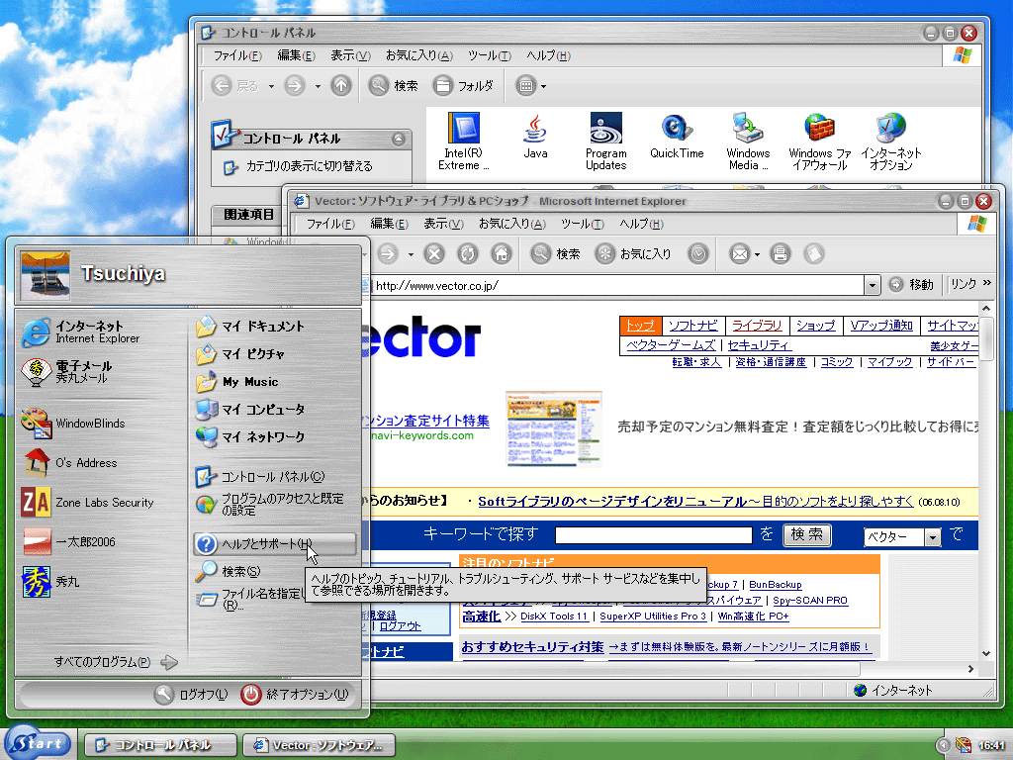
Task: Open the ライブラリ link on Vector page
Action: tap(757, 325)
